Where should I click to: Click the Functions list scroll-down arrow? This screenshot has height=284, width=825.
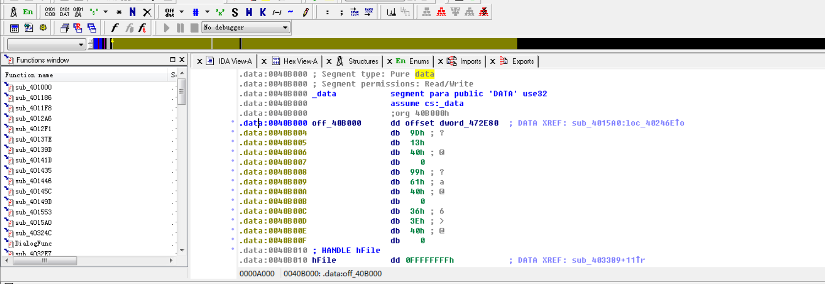[182, 250]
